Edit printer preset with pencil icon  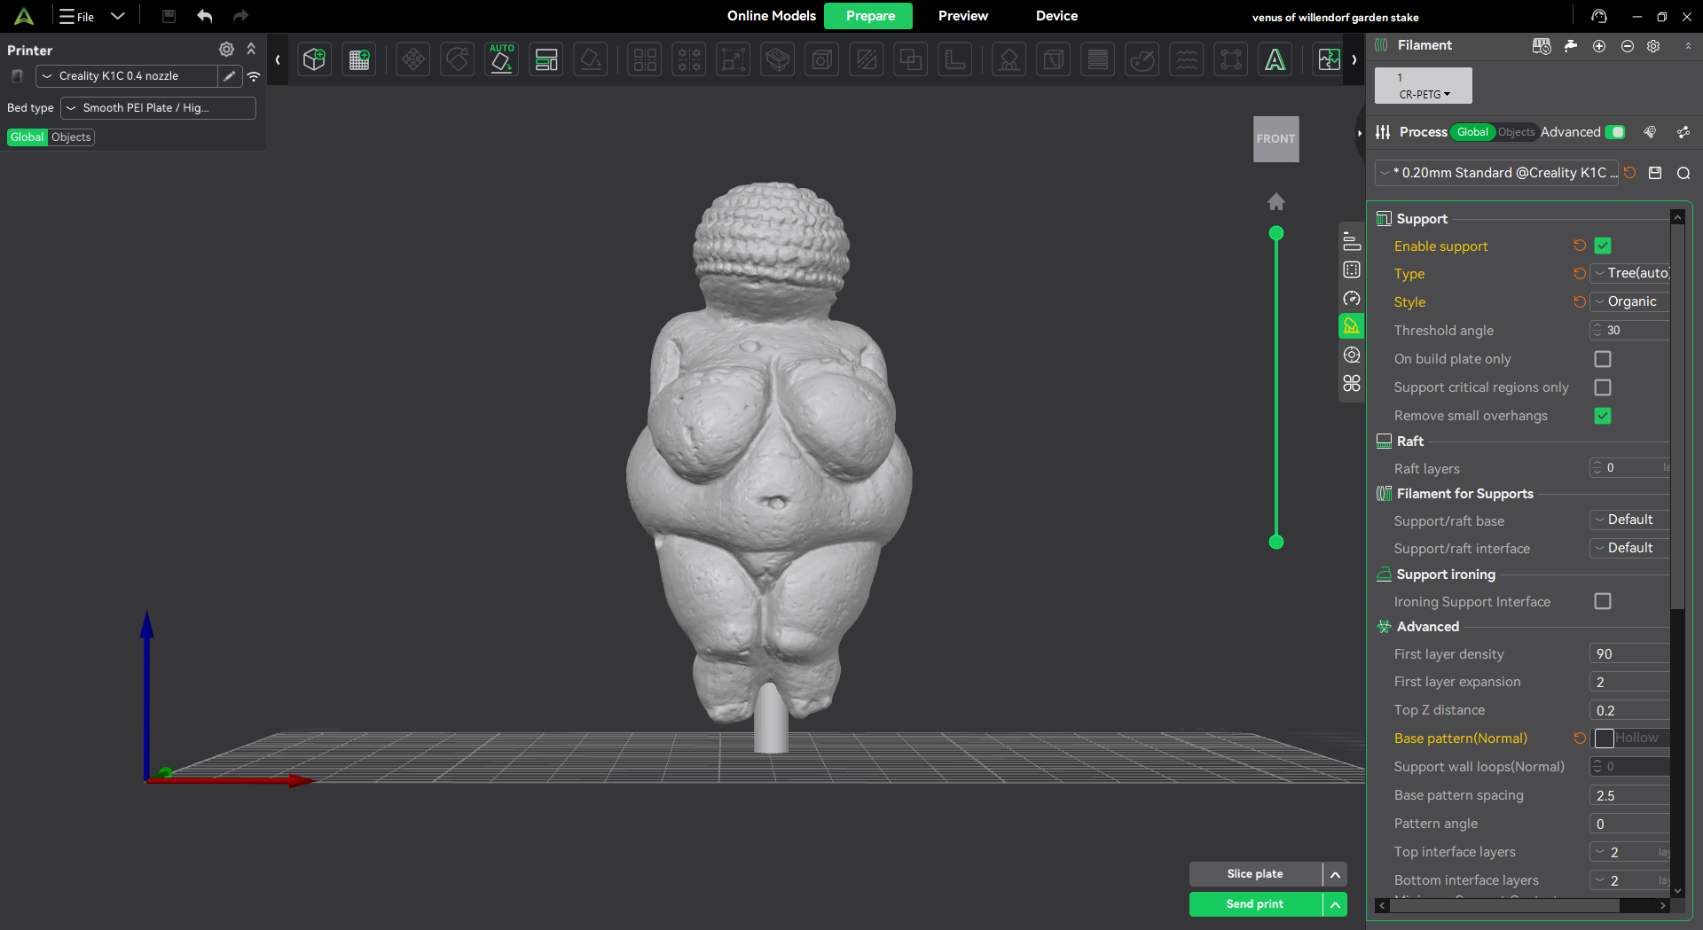(x=230, y=76)
